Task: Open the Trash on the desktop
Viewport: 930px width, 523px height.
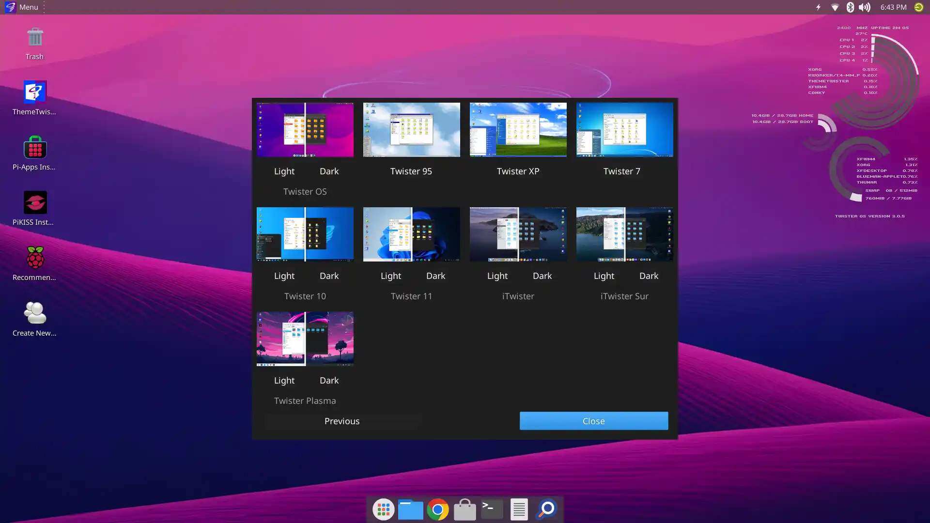Action: (x=34, y=38)
